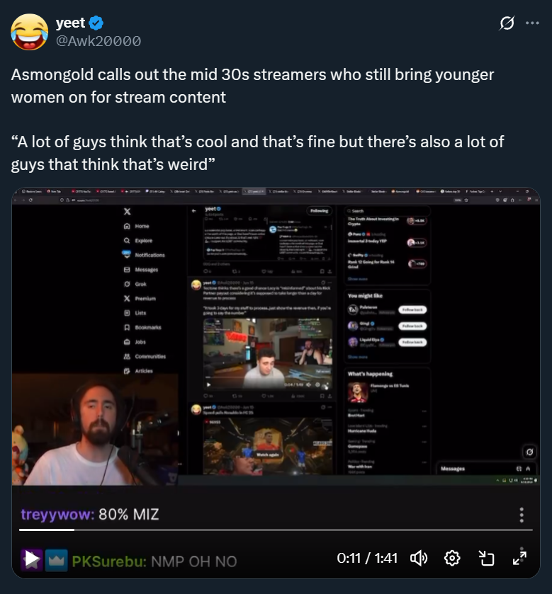Image resolution: width=552 pixels, height=594 pixels.
Task: Open video settings gear
Action: click(452, 558)
